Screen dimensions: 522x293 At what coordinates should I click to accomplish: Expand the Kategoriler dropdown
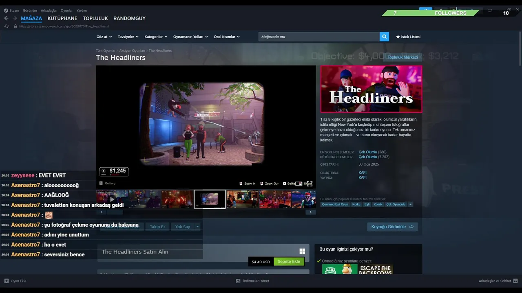(156, 37)
